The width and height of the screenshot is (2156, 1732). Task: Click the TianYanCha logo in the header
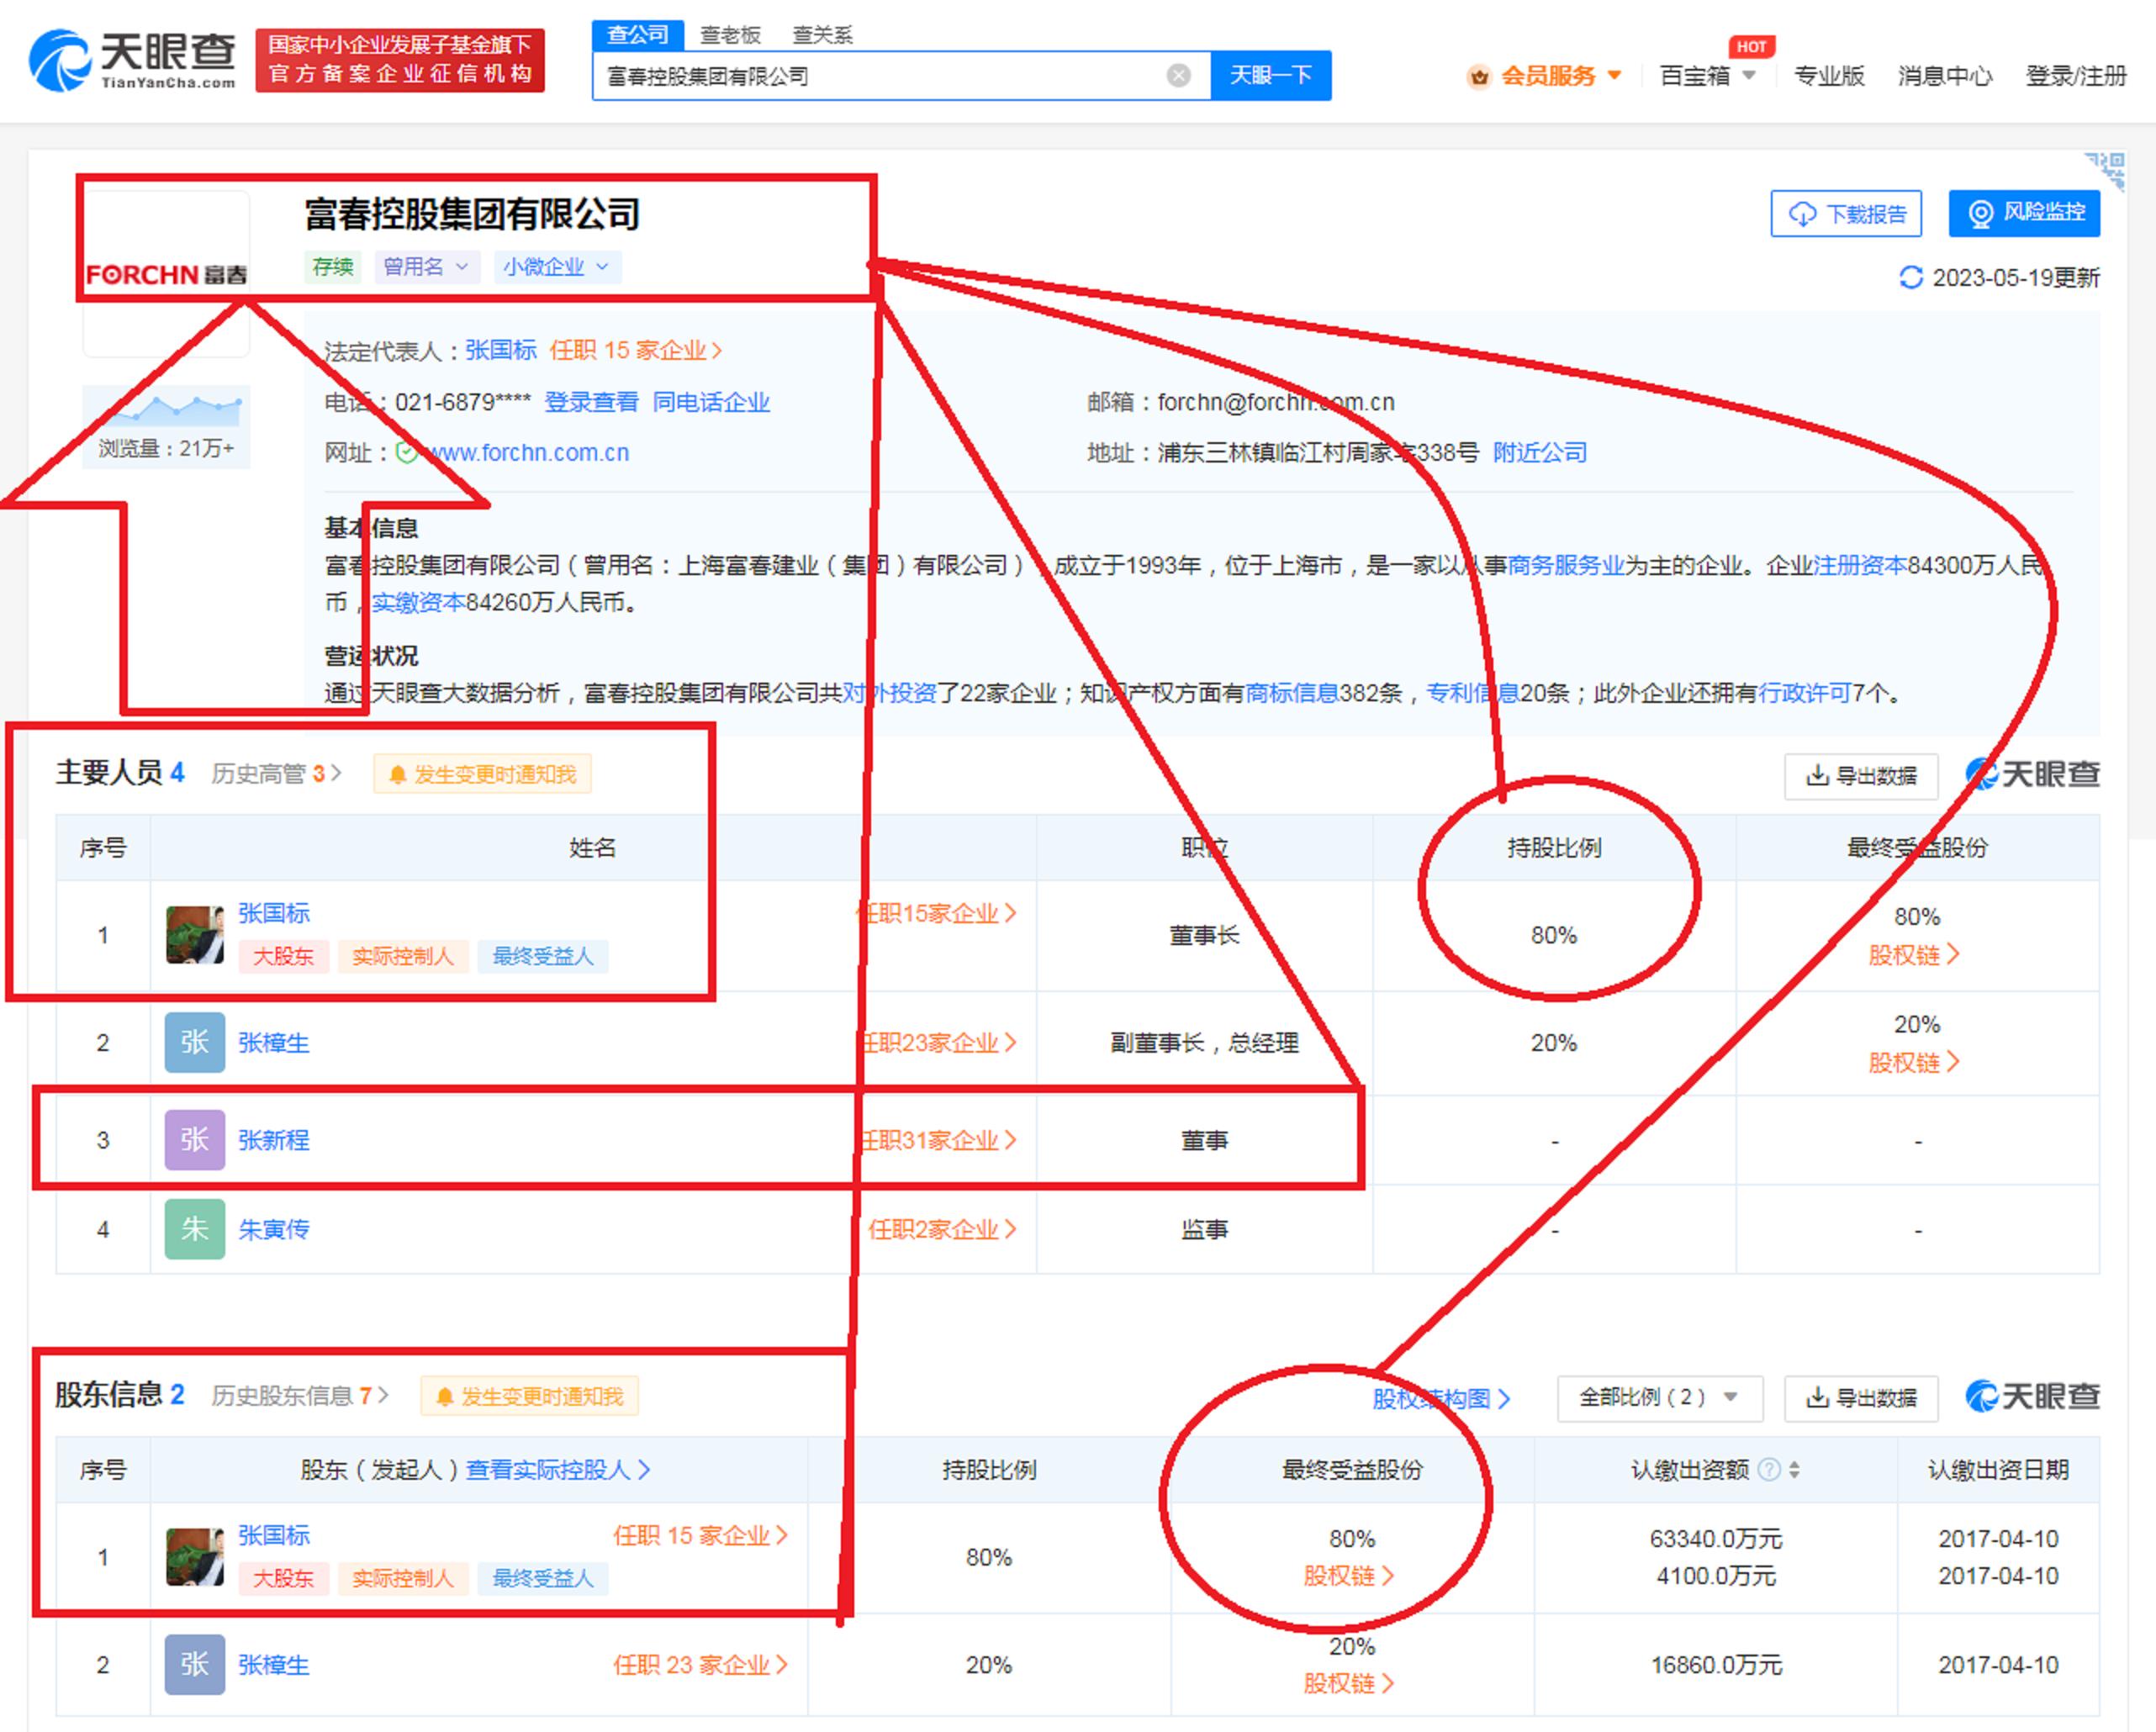(133, 60)
